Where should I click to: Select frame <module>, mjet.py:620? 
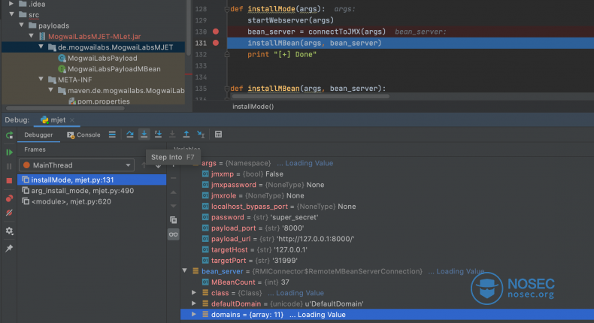point(92,201)
